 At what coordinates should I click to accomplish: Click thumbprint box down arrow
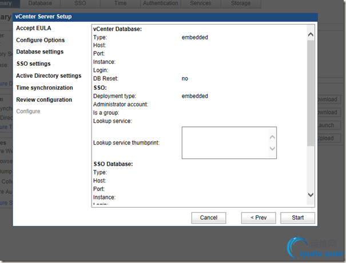tap(272, 149)
